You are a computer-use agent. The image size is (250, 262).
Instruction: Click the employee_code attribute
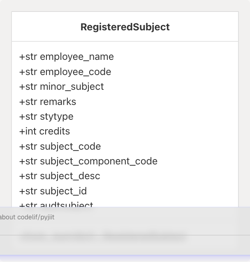pyautogui.click(x=75, y=72)
